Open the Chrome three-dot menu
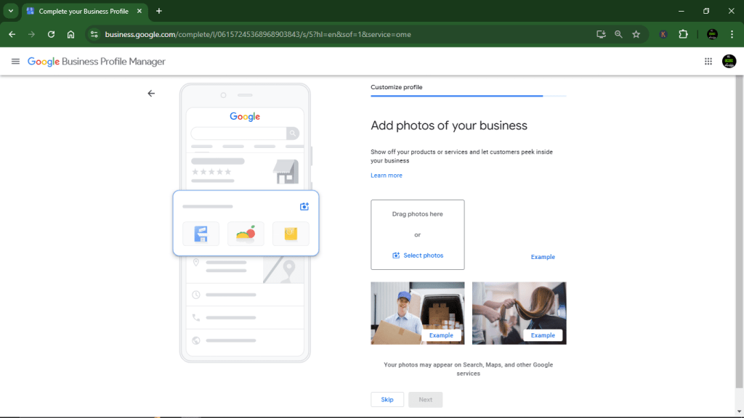 (731, 33)
